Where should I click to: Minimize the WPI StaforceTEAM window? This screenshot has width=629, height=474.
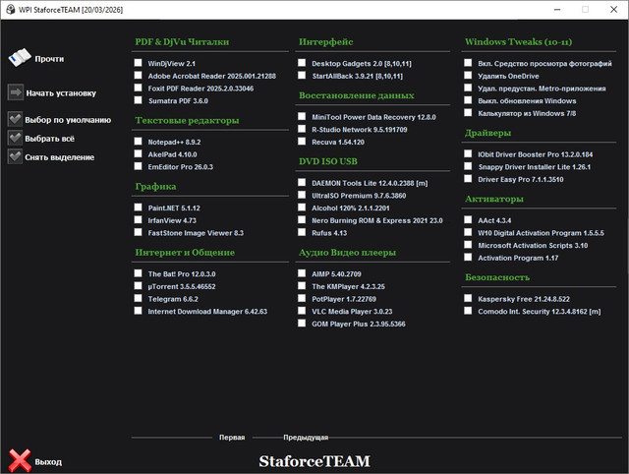557,9
